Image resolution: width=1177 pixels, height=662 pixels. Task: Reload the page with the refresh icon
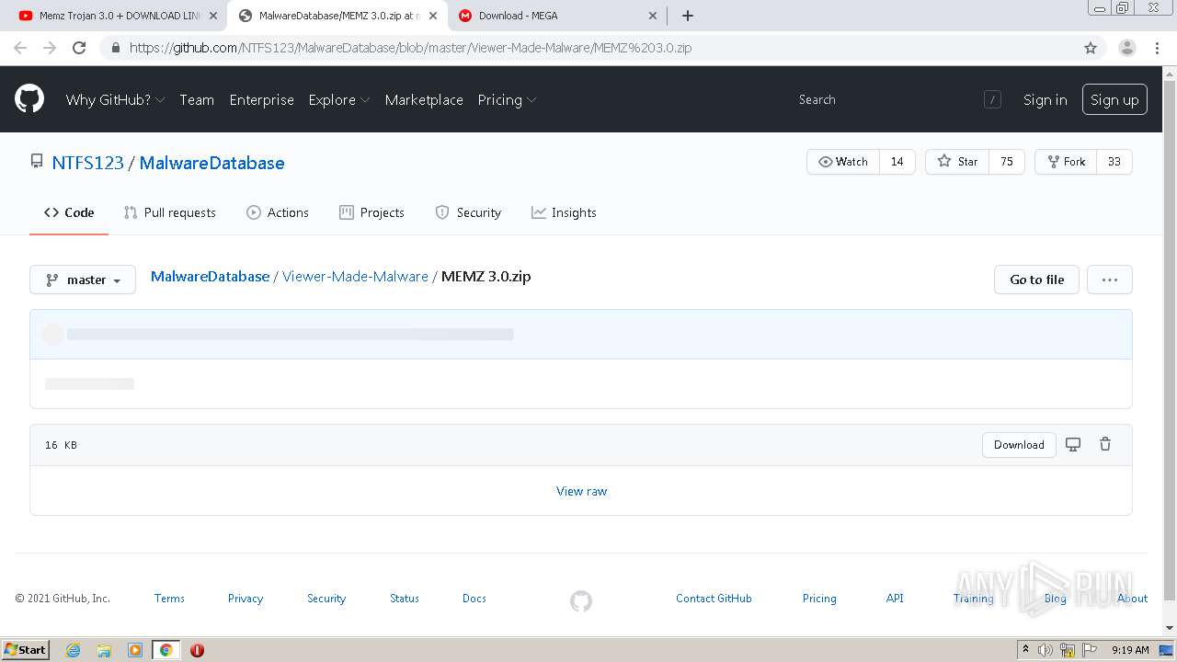click(79, 48)
